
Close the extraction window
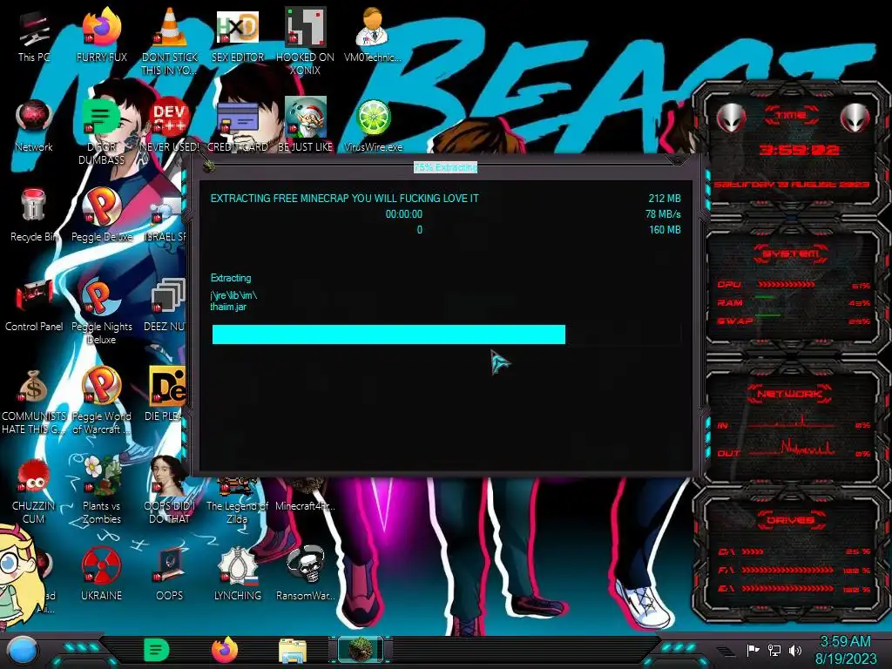(x=676, y=161)
